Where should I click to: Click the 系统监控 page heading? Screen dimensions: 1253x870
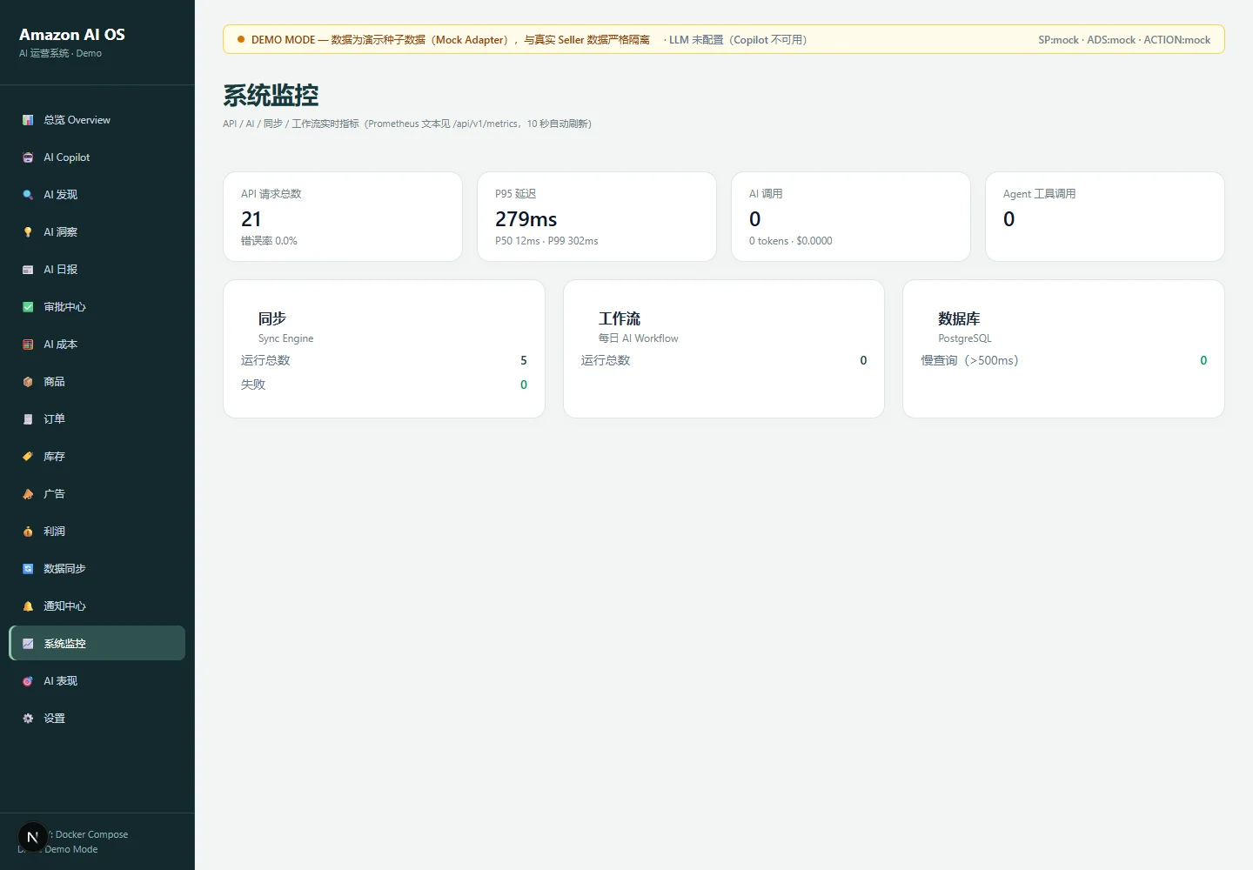(271, 95)
